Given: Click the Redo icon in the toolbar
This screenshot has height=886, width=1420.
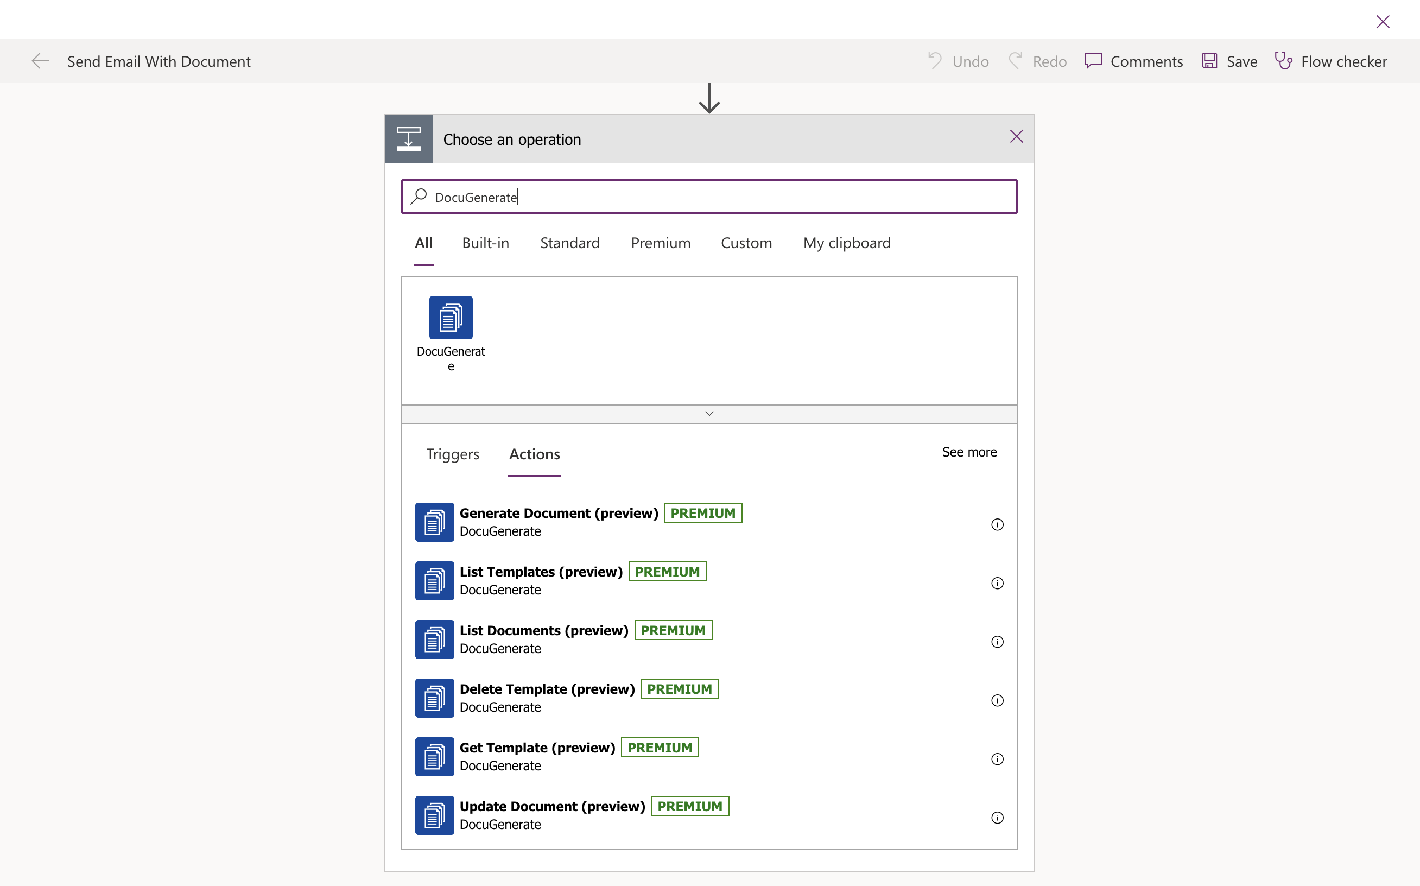Looking at the screenshot, I should click(x=1015, y=61).
